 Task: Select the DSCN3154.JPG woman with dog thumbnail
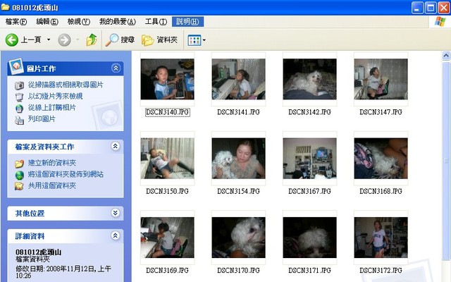tap(238, 158)
